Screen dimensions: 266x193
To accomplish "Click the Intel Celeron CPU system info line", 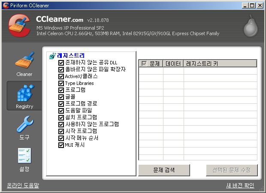I will (128, 33).
